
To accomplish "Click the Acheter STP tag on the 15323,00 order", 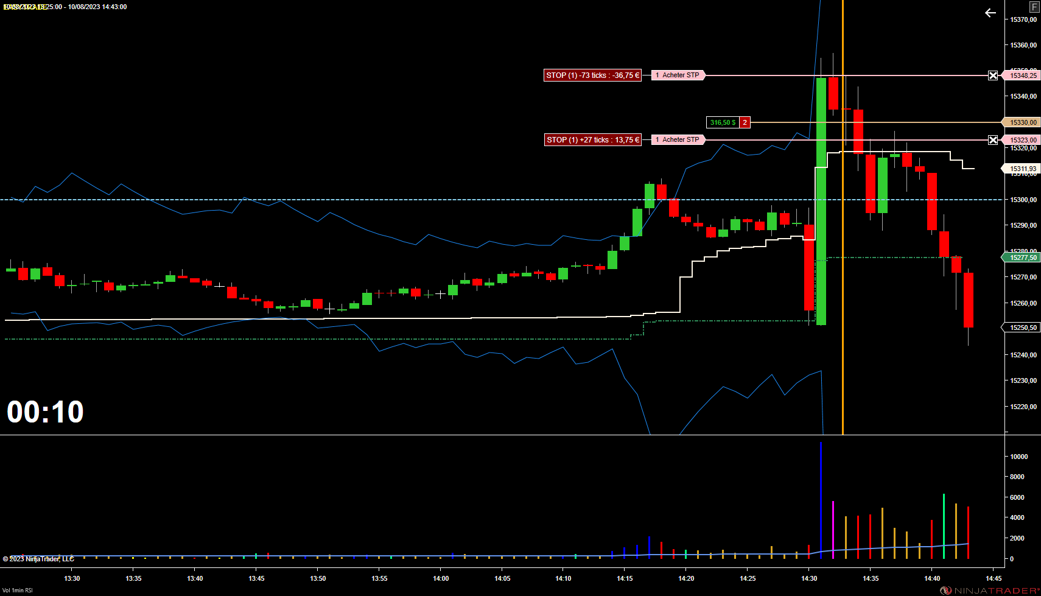I will [678, 140].
